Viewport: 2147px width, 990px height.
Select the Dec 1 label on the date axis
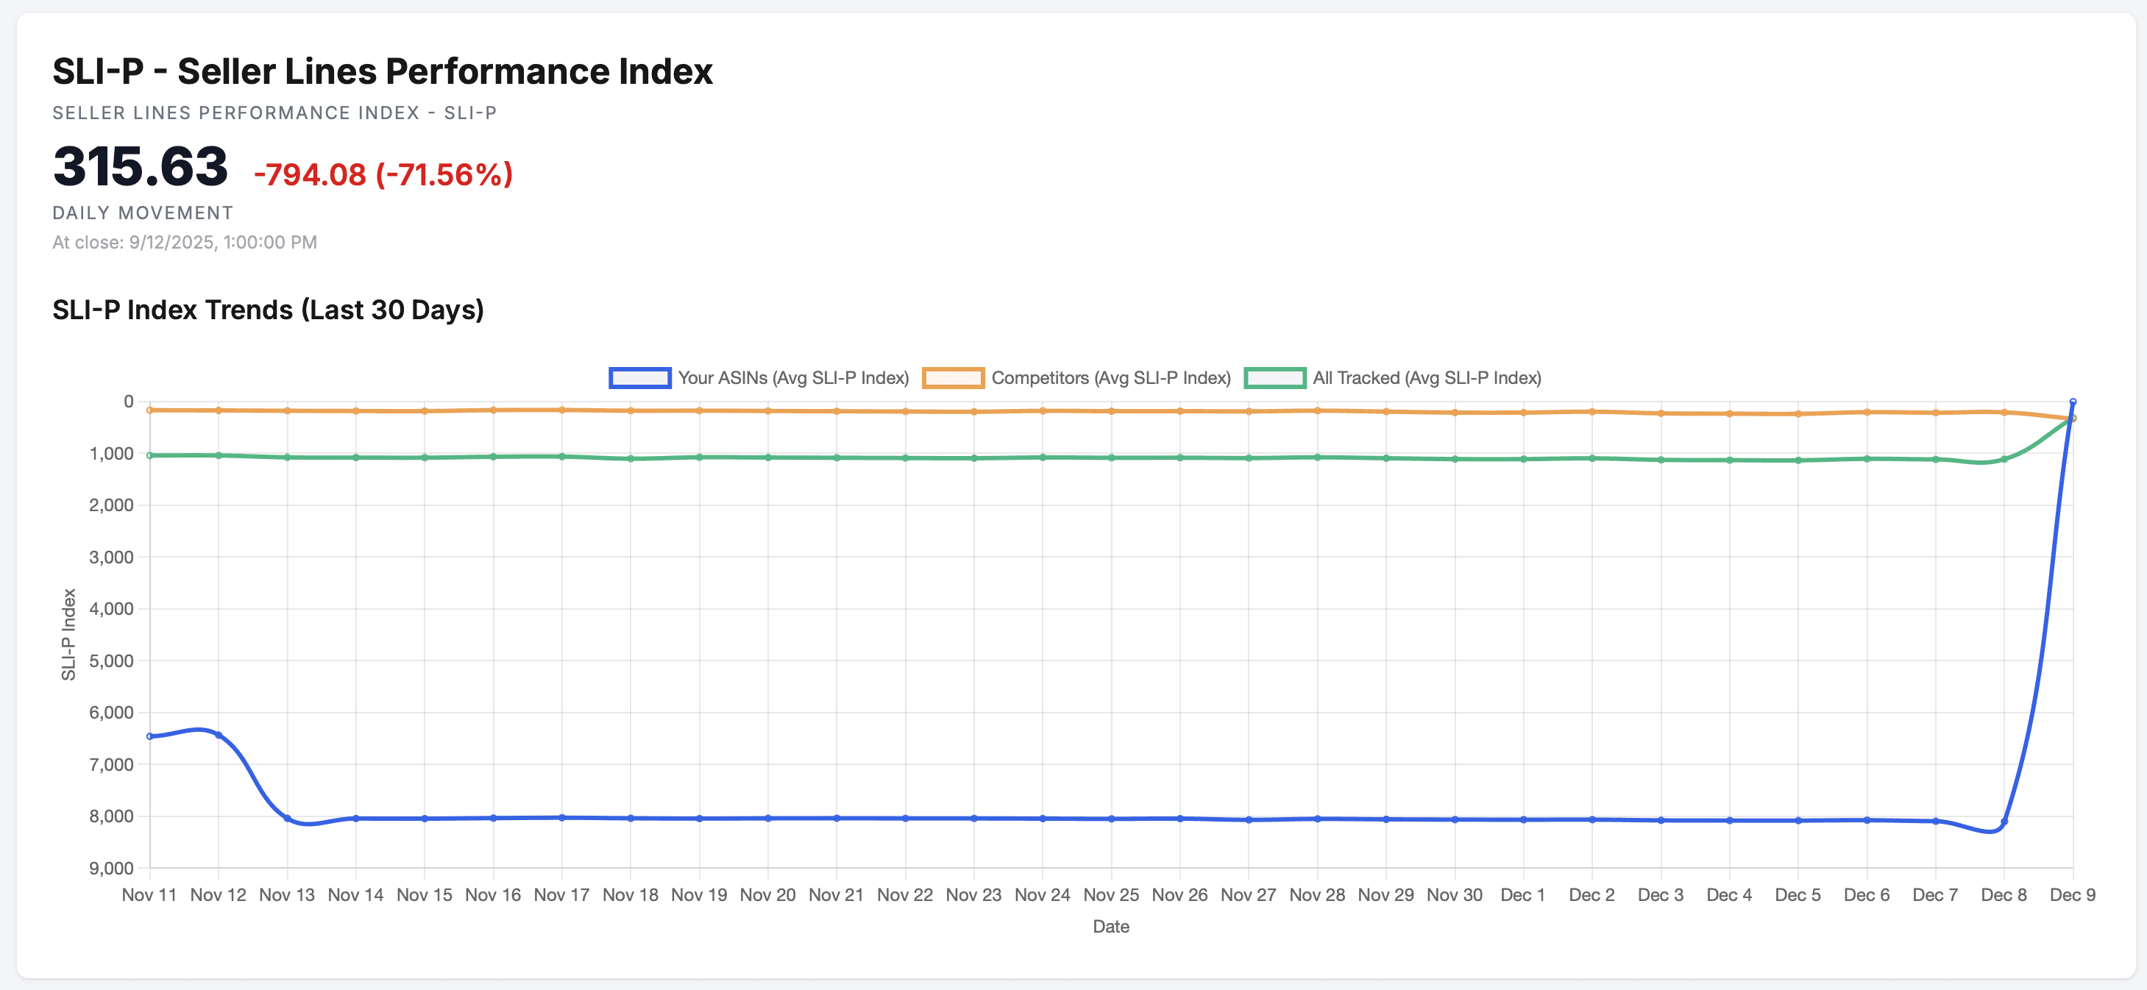pos(1524,894)
